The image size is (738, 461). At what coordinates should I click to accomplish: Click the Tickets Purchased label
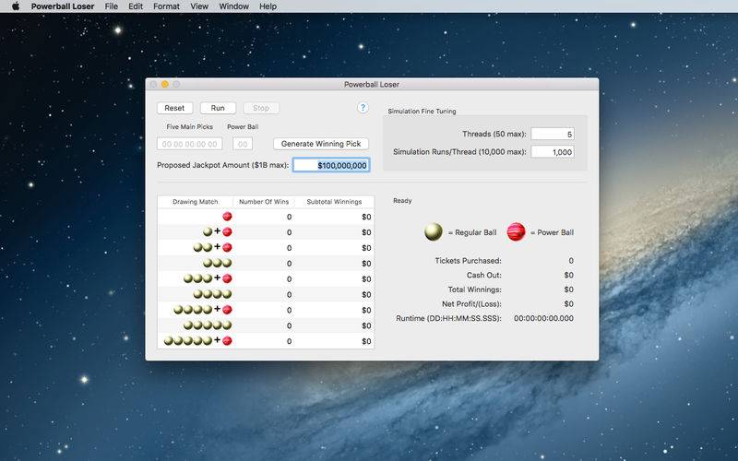469,261
